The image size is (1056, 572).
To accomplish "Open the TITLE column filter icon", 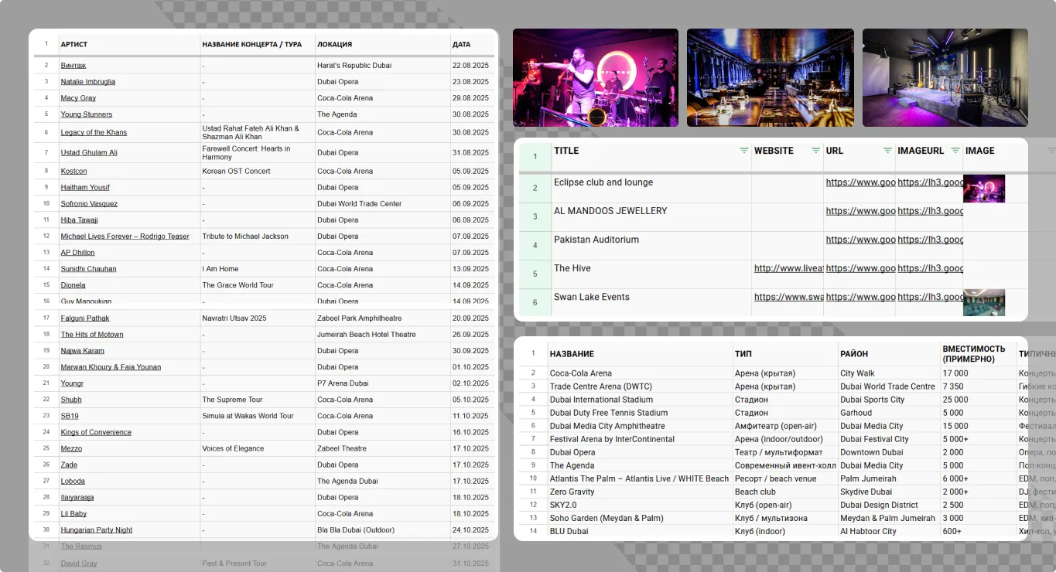I will coord(744,151).
